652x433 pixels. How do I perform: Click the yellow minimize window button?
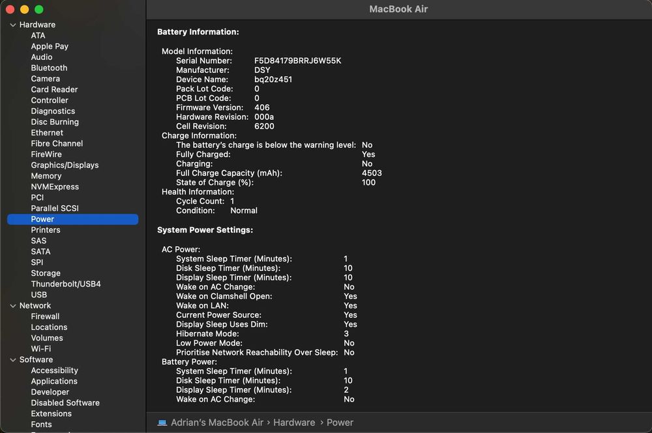coord(25,10)
